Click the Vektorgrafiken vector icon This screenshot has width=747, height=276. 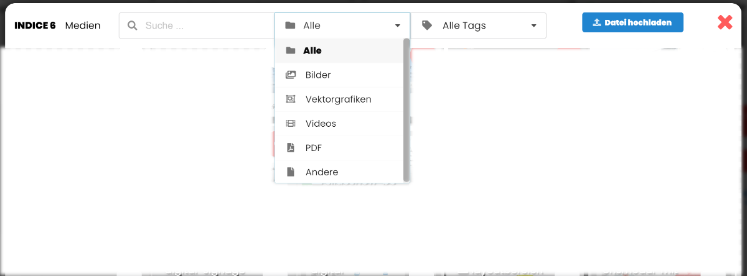(x=291, y=99)
